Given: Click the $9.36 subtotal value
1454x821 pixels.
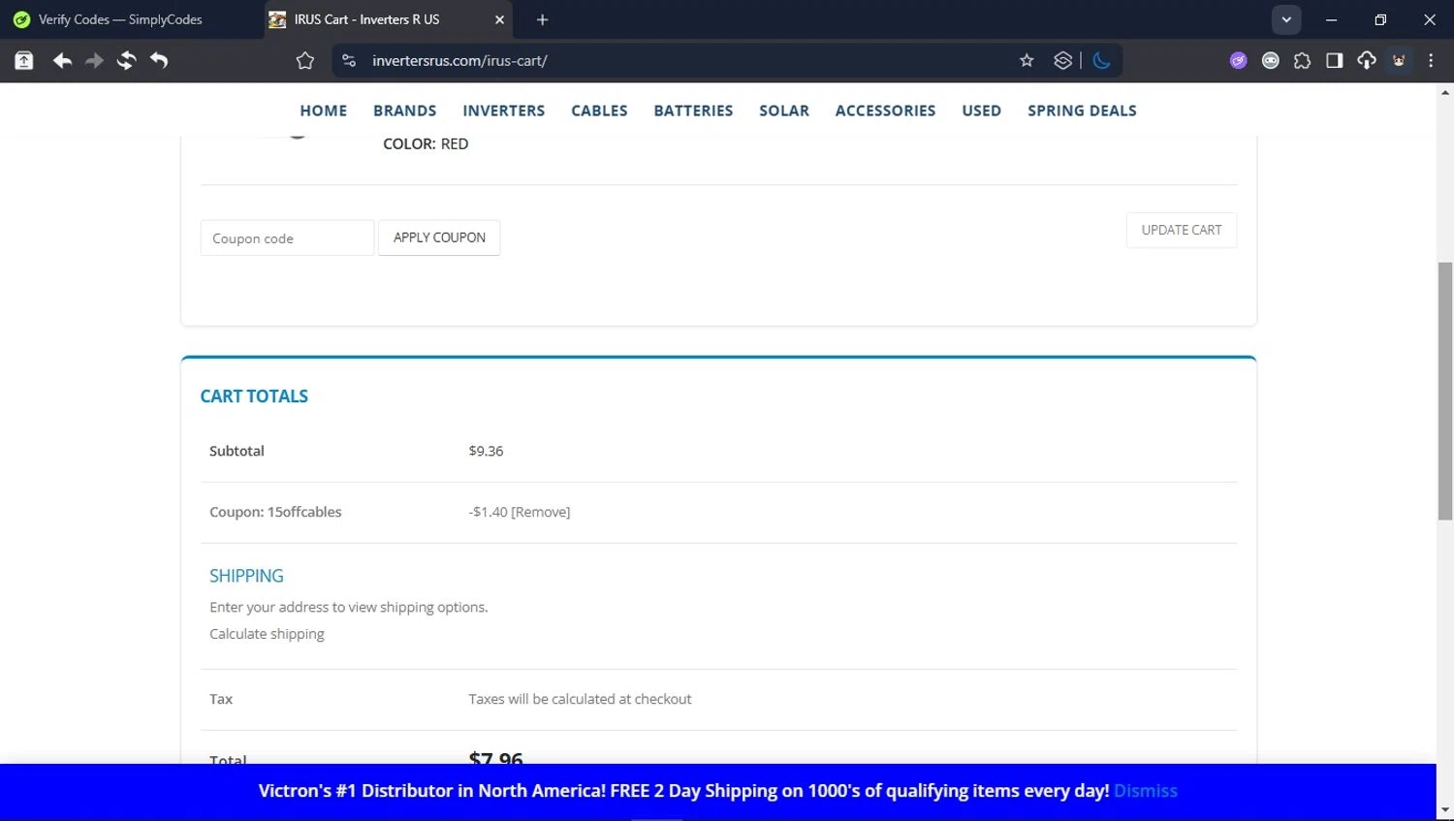Looking at the screenshot, I should [x=486, y=451].
